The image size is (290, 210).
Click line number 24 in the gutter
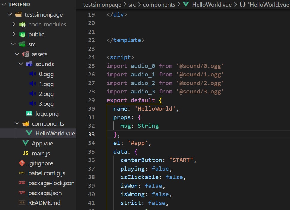pos(91,57)
